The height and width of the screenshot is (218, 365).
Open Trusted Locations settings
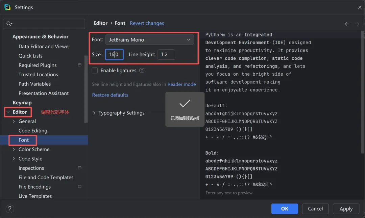(x=38, y=74)
